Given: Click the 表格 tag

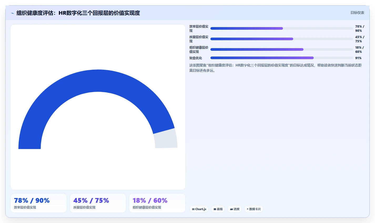Looking at the screenshot, I should click(218, 209).
